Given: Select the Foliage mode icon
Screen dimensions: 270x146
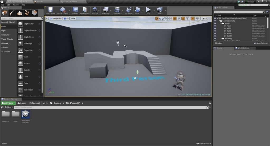Looking at the screenshot, I should pos(27,13).
